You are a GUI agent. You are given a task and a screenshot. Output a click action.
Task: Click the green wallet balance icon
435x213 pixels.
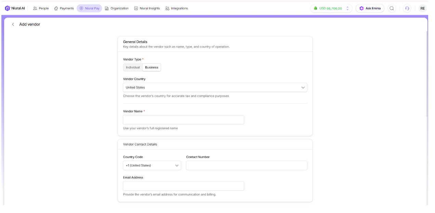(x=316, y=8)
